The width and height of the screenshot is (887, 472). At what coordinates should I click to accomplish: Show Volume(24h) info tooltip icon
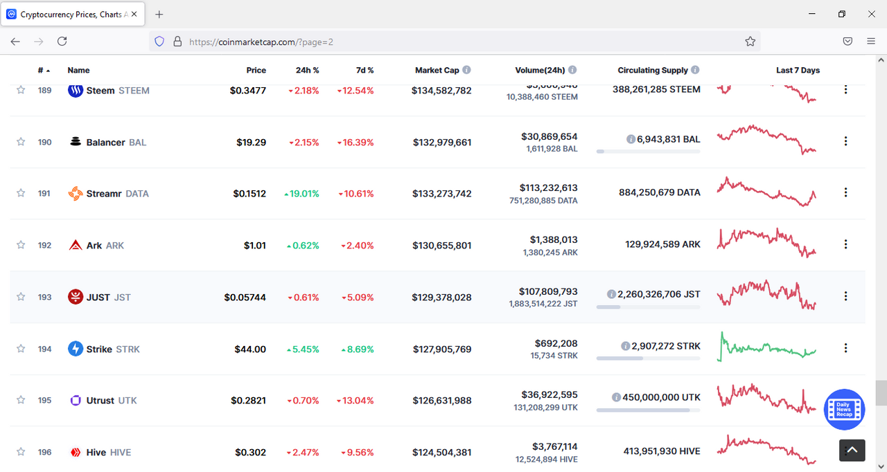pos(572,70)
